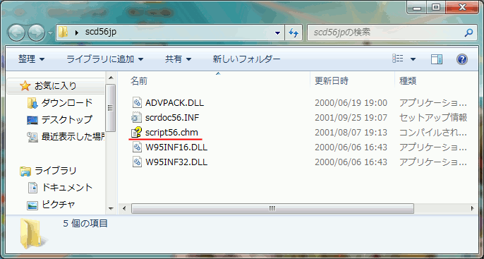
Task: Click the ダウンロード folder icon
Action: click(x=32, y=103)
